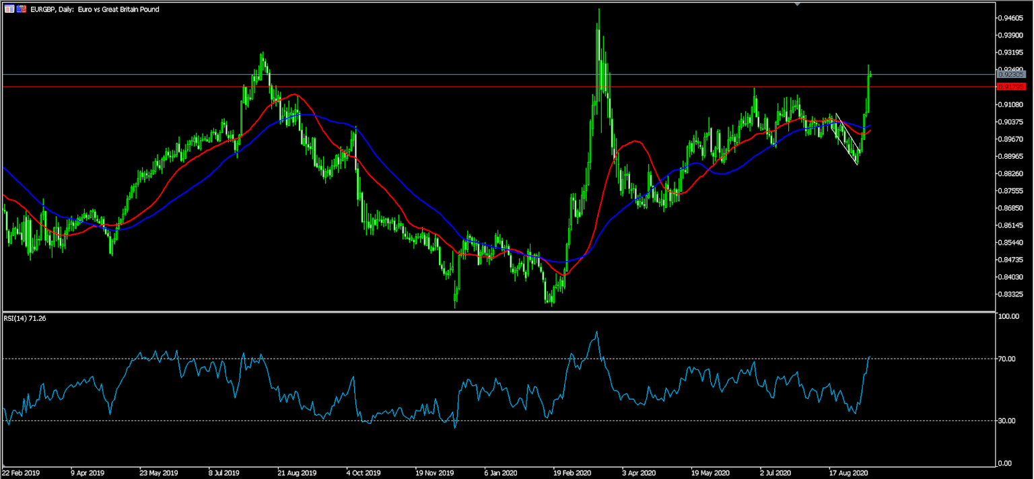
Task: Click the tall green candle spike near 19 Feb 2020
Action: click(598, 40)
